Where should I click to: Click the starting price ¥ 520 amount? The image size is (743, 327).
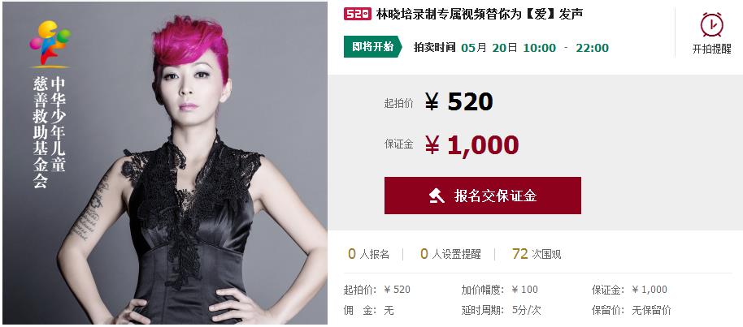tap(459, 101)
